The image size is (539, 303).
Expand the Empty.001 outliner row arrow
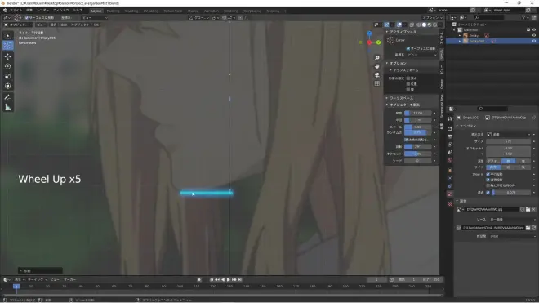[460, 41]
